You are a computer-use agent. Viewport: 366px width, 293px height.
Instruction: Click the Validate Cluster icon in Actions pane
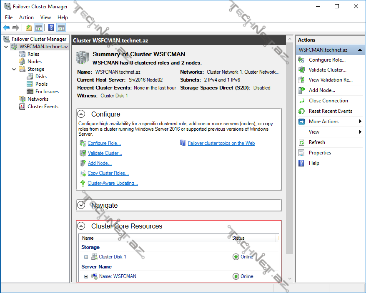[301, 70]
